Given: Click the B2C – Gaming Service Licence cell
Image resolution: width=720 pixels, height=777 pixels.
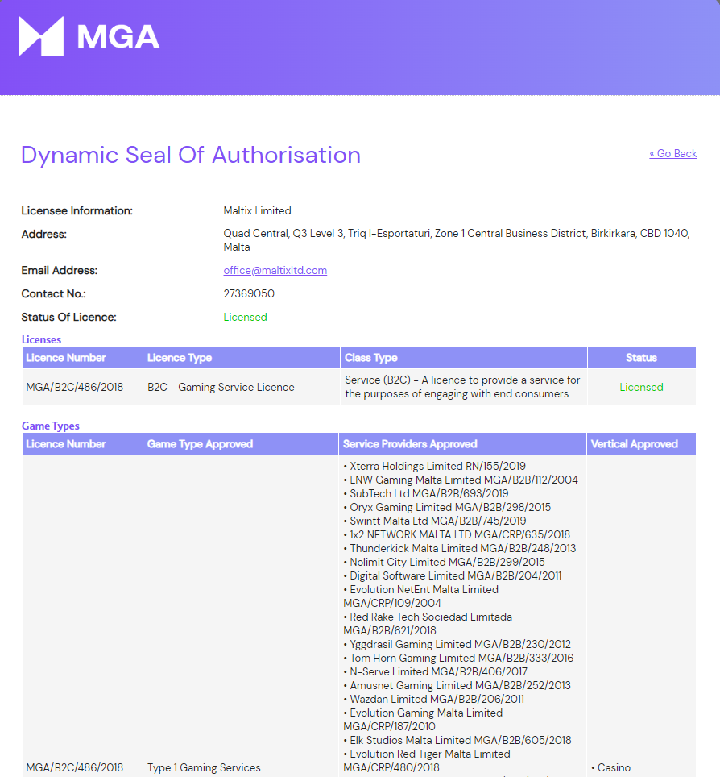Looking at the screenshot, I should (x=221, y=387).
